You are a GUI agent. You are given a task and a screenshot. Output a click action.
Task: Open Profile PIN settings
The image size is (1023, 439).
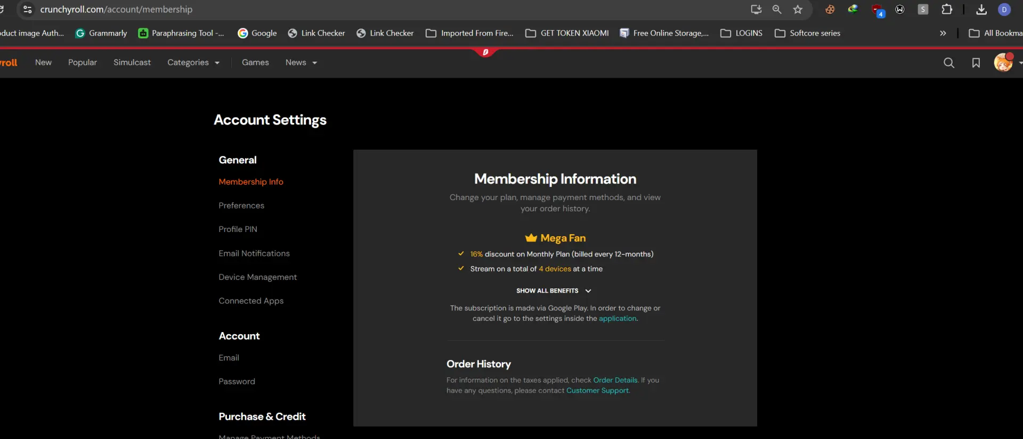tap(238, 229)
